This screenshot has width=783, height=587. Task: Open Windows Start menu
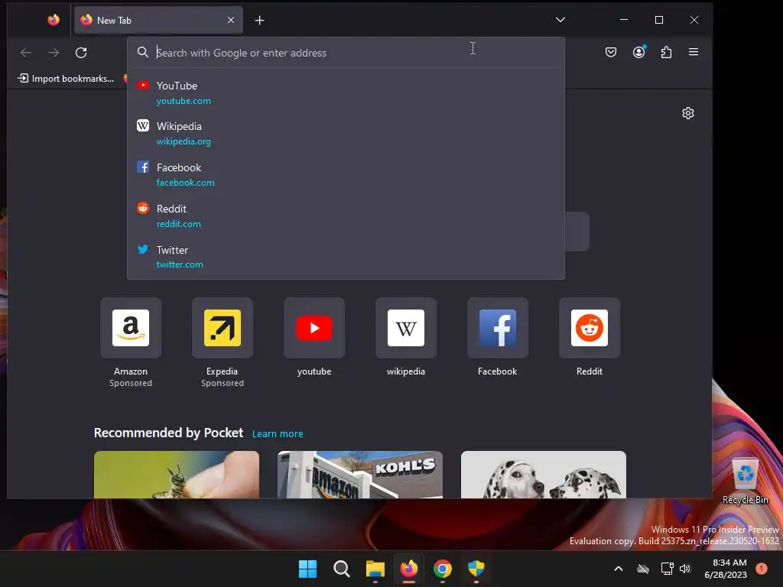(x=307, y=569)
